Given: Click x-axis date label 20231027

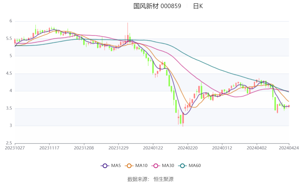Looking at the screenshot, I should 15,148.
